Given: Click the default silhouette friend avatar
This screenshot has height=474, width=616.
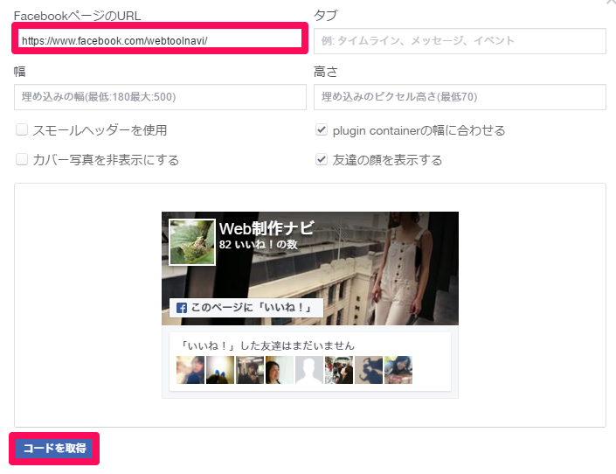Looking at the screenshot, I should click(309, 370).
